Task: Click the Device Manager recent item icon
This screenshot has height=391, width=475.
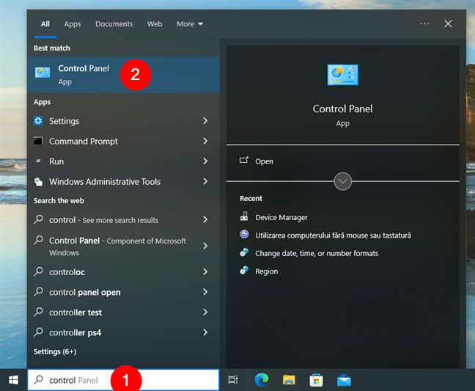Action: 244,216
